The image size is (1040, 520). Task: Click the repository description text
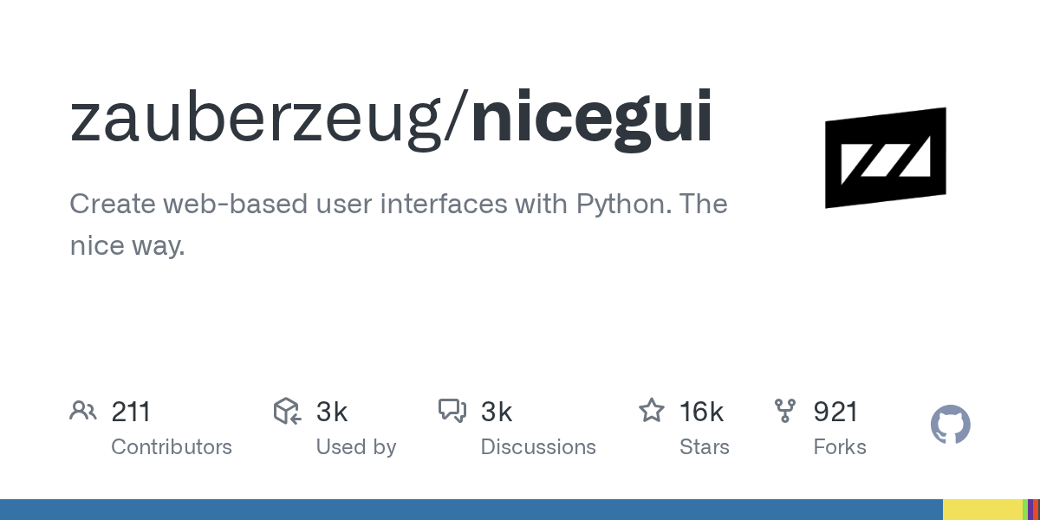399,225
